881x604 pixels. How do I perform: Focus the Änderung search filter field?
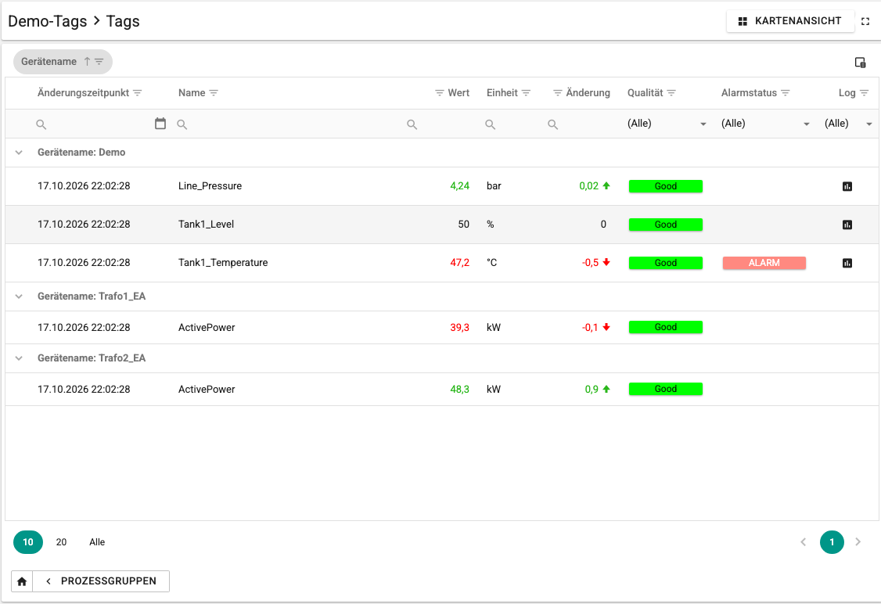(x=580, y=124)
